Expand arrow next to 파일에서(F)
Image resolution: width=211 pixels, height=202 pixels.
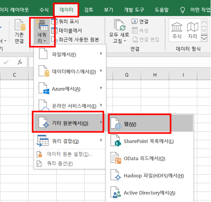coord(101,54)
